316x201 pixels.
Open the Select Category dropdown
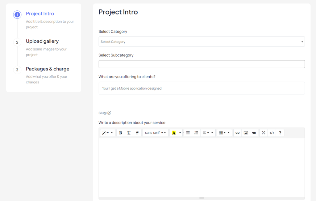[x=202, y=42]
